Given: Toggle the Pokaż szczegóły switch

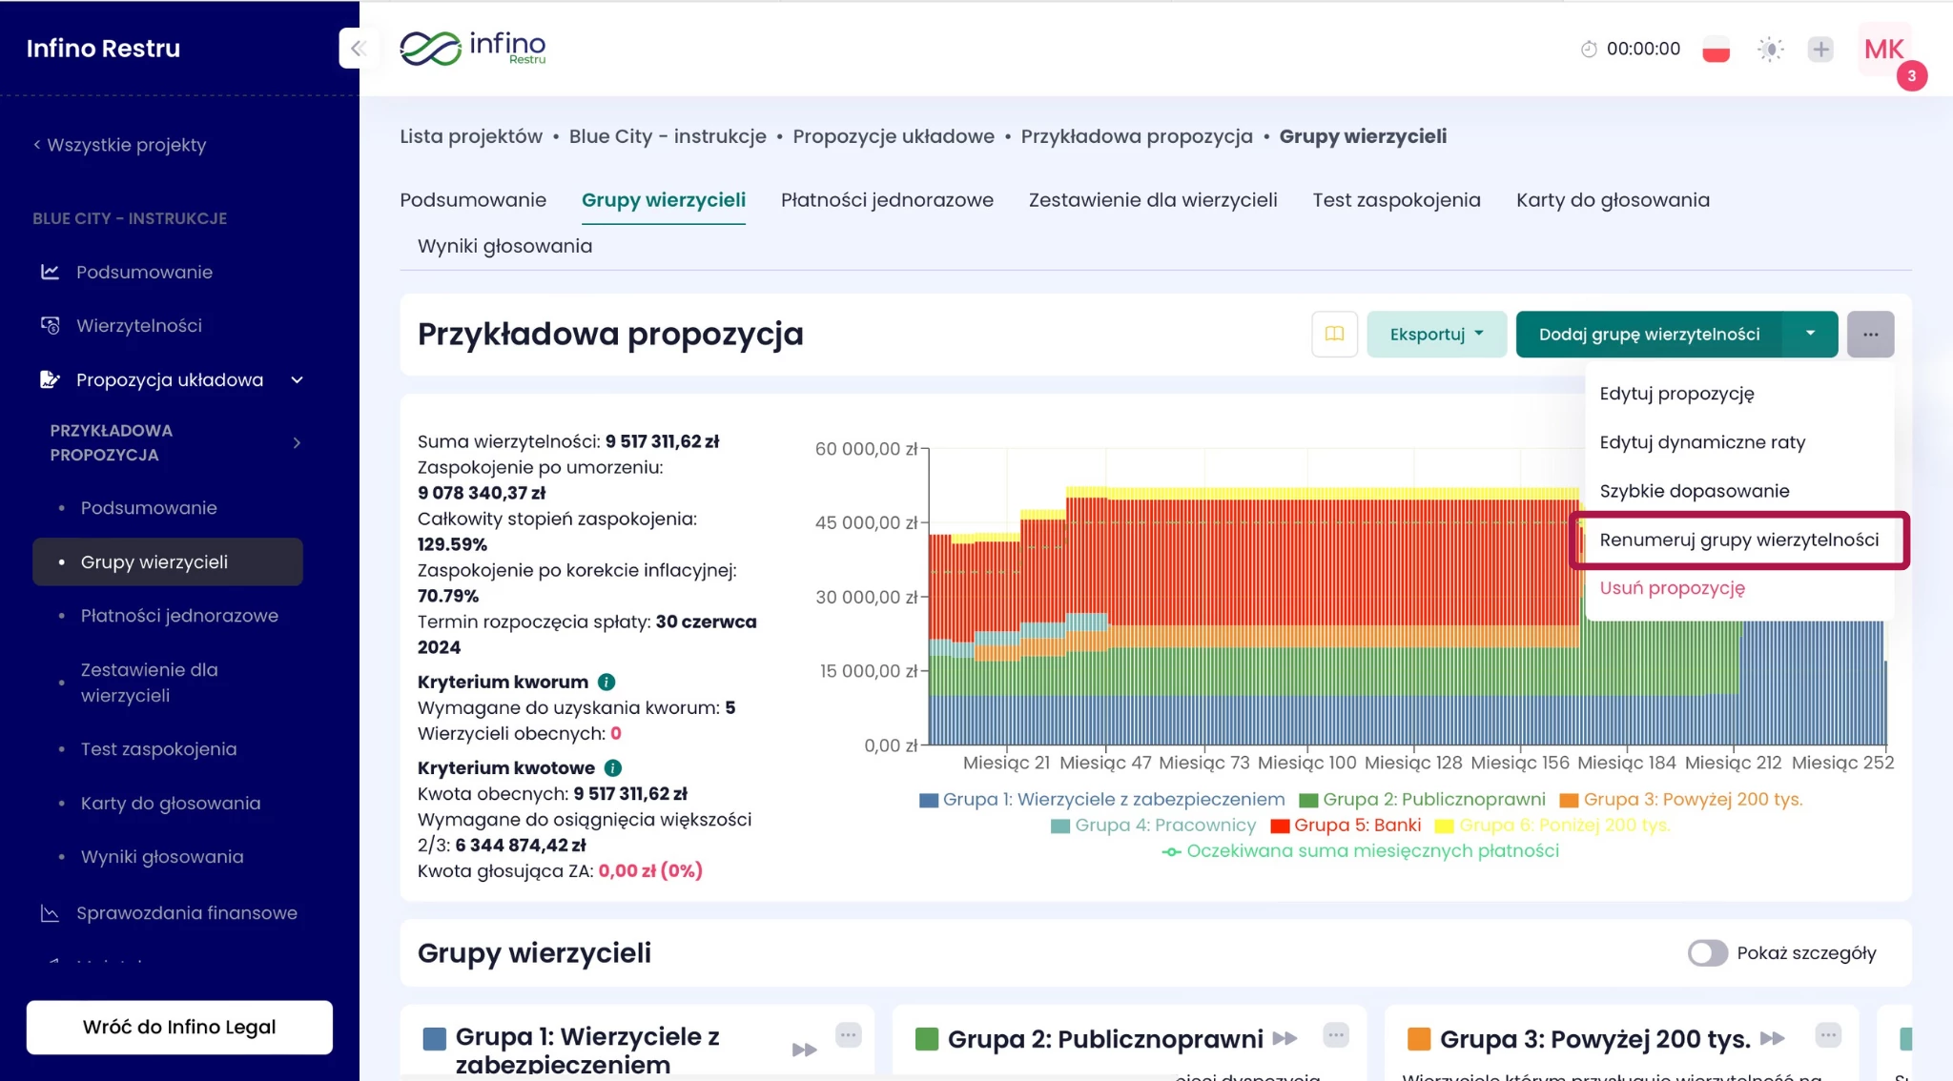Looking at the screenshot, I should pos(1707,953).
